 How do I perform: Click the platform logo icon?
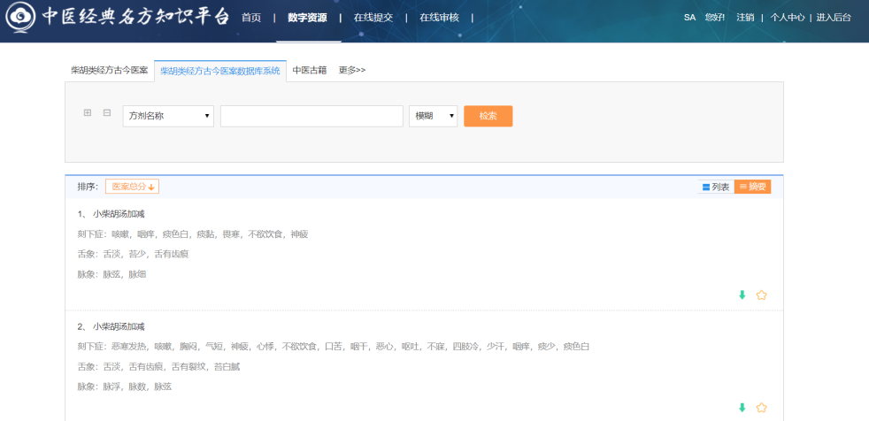[21, 19]
